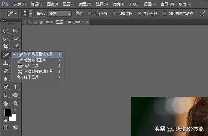
Task: Select the Eyedropper tool
Action: tap(16, 46)
